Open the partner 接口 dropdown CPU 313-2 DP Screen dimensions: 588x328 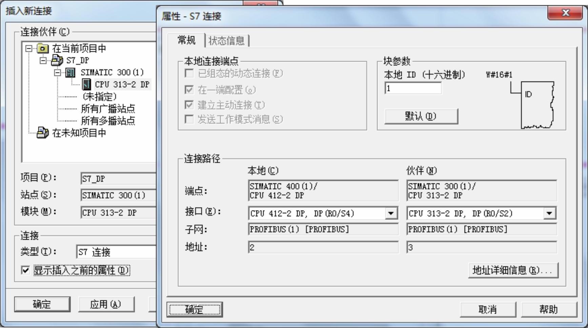tap(549, 213)
